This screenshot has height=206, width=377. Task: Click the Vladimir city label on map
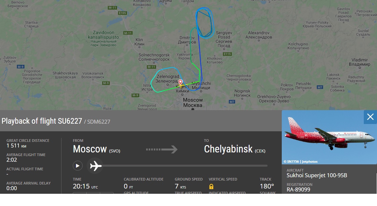click(359, 62)
